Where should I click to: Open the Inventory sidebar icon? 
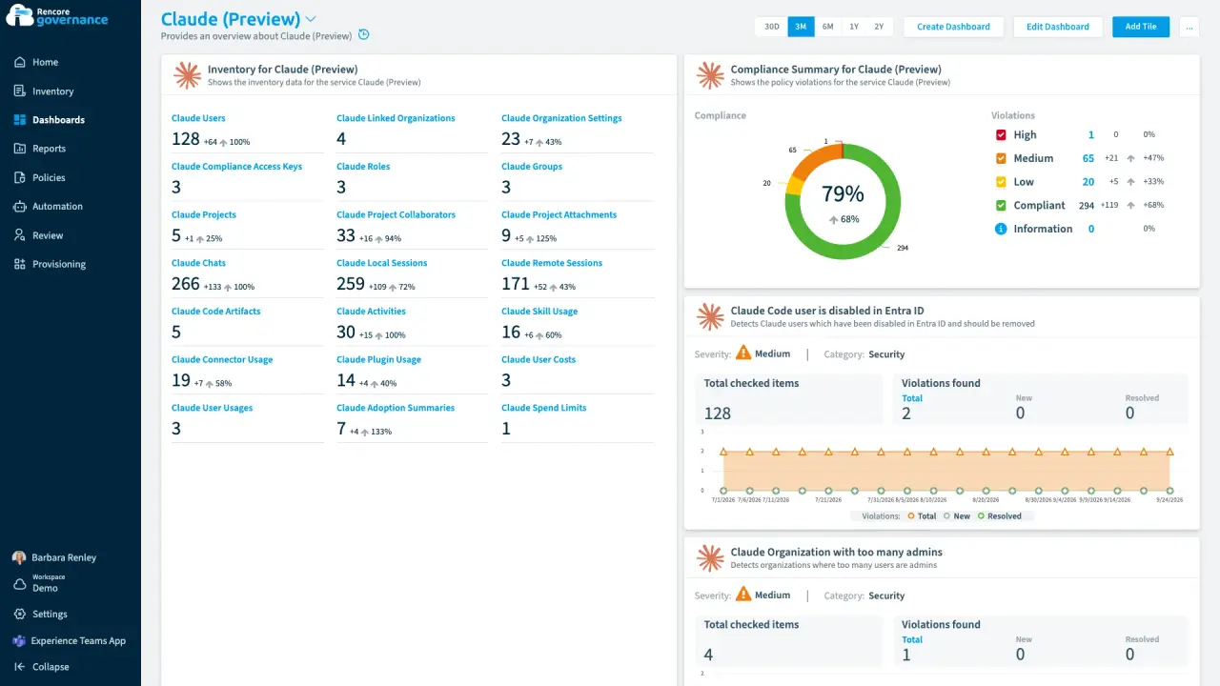pyautogui.click(x=19, y=91)
